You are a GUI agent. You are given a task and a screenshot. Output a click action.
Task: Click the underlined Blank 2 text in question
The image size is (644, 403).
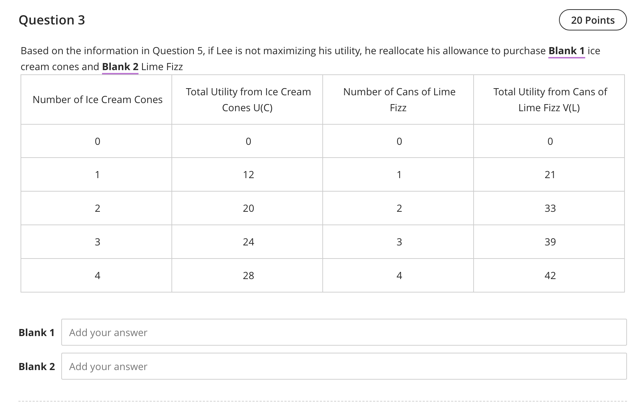point(120,67)
